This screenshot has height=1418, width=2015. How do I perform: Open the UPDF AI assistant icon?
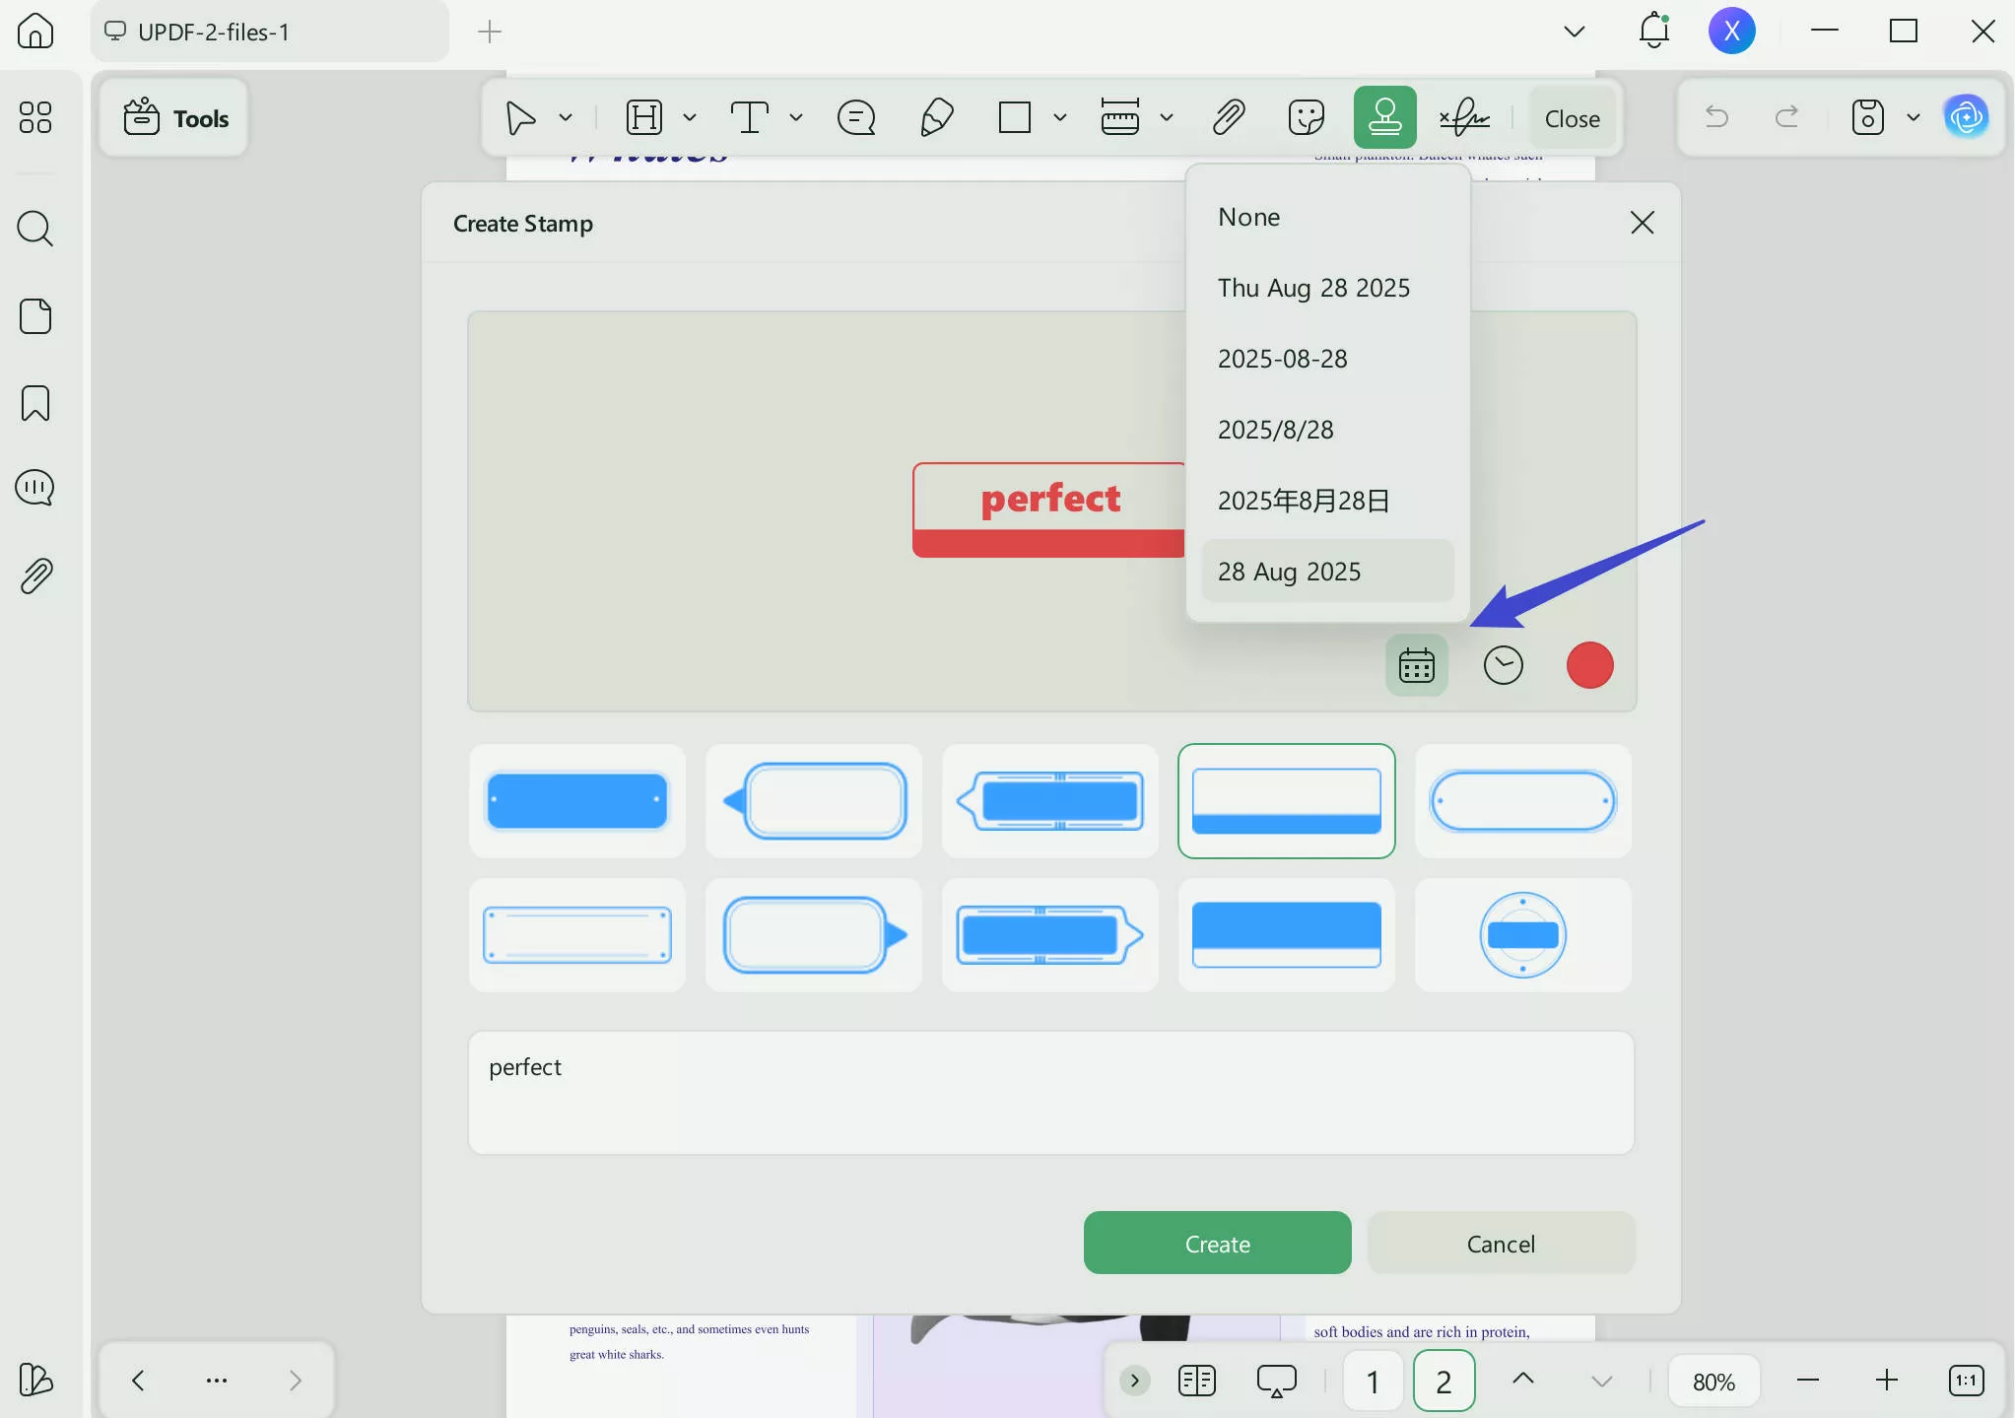pos(1966,118)
